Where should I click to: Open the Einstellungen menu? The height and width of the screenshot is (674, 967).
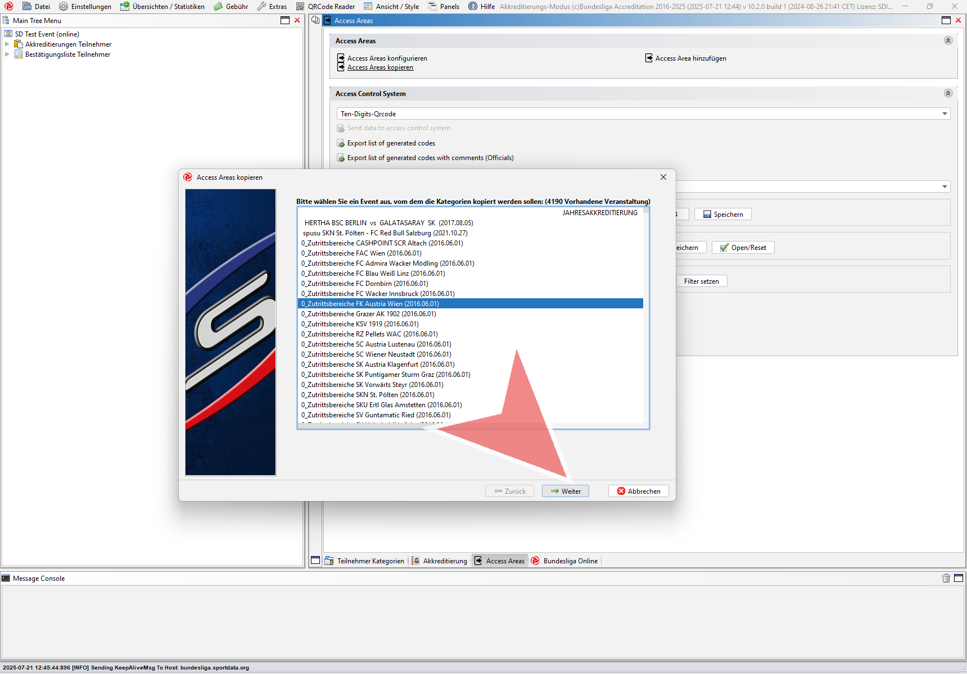pos(85,6)
